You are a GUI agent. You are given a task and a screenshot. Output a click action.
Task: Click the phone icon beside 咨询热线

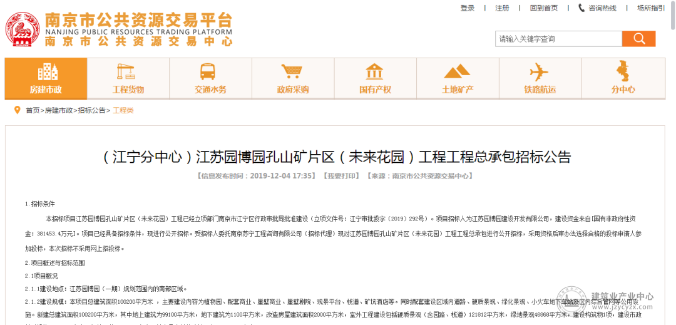pos(581,8)
